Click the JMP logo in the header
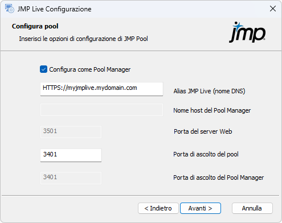This screenshot has height=223, width=282. click(x=247, y=32)
